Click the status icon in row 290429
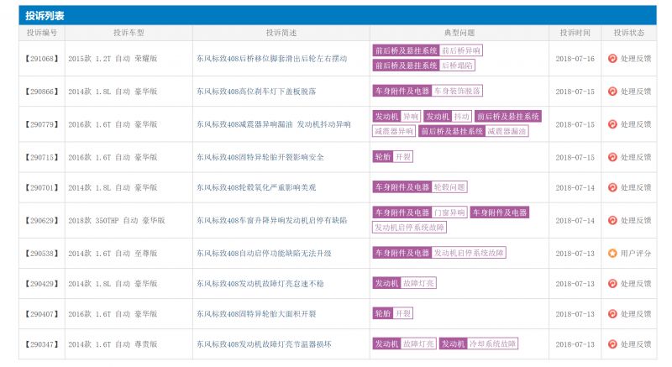 [x=612, y=284]
